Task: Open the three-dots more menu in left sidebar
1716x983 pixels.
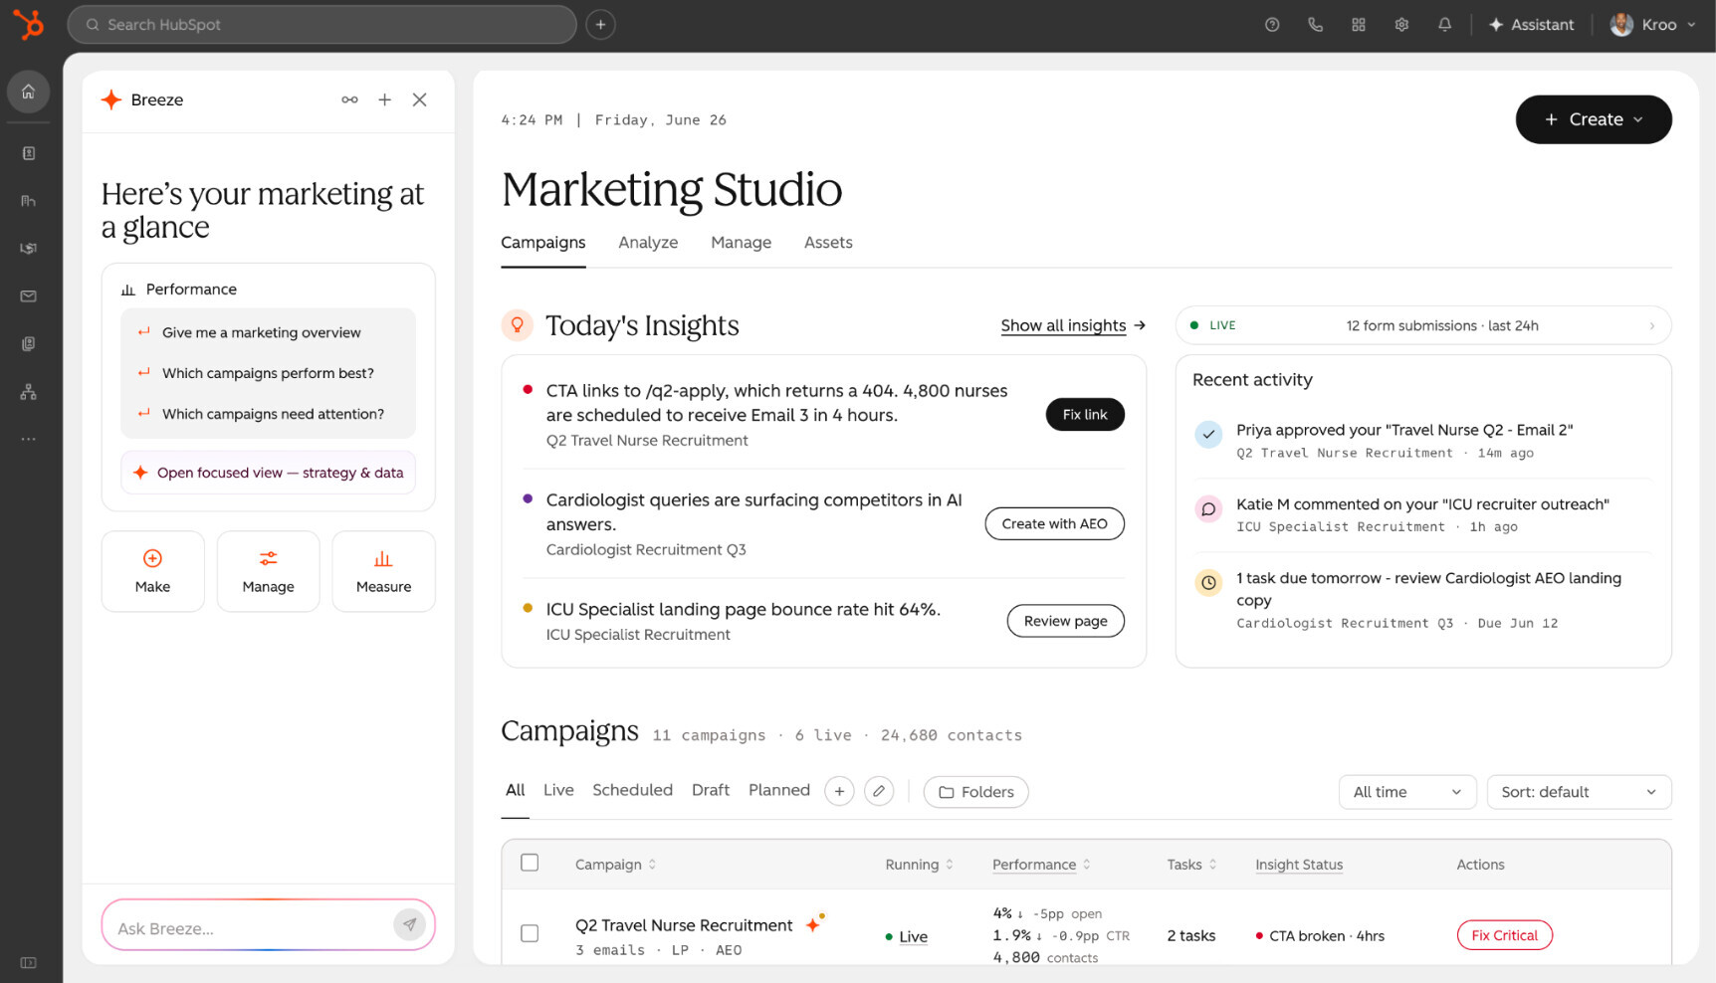Action: (x=28, y=439)
